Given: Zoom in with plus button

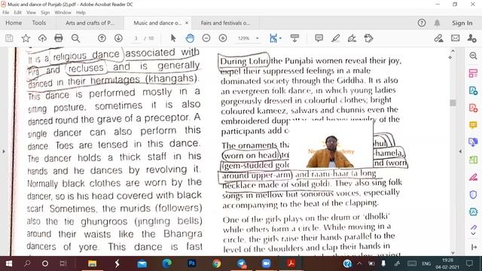Looking at the screenshot, I should tap(223, 38).
